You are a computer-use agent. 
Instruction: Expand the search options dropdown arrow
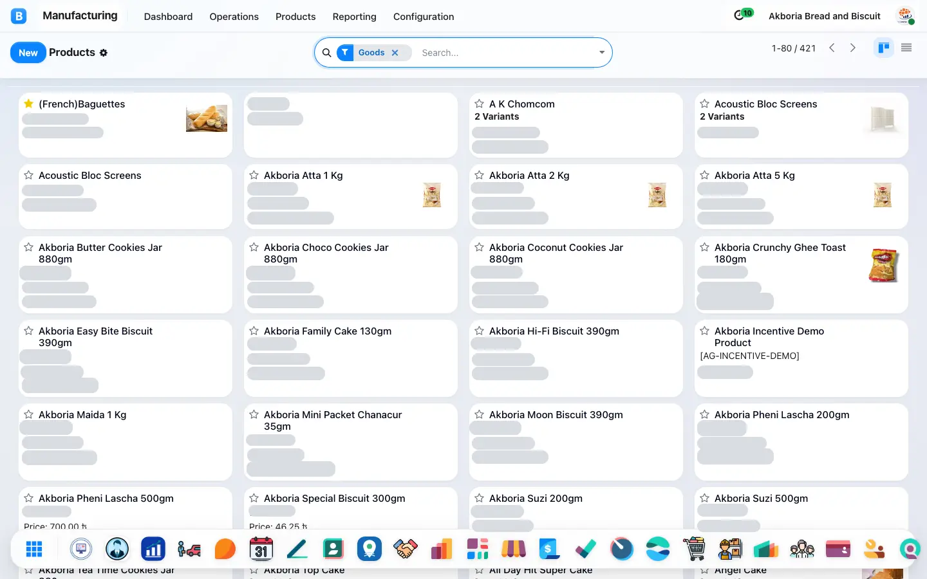point(601,53)
